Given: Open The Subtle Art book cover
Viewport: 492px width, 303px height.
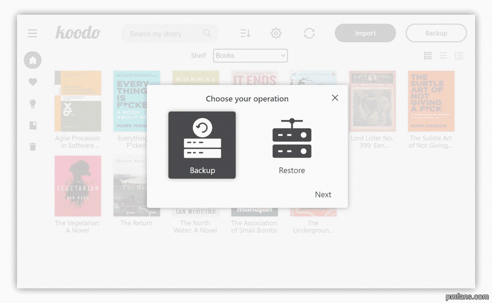Looking at the screenshot, I should [431, 101].
